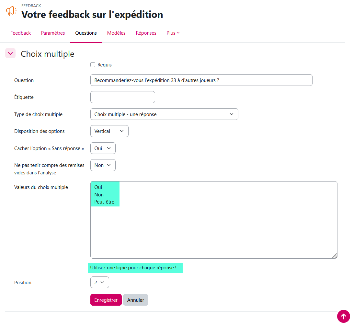Go to the Réponses tab
This screenshot has height=328, width=353.
(146, 33)
